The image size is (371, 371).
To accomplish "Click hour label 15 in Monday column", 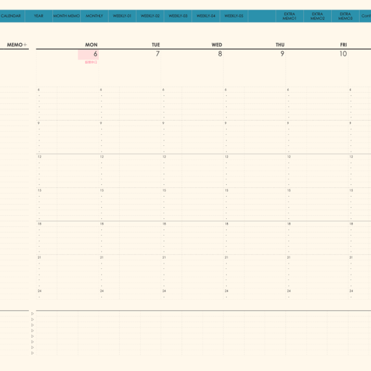I will click(40, 190).
